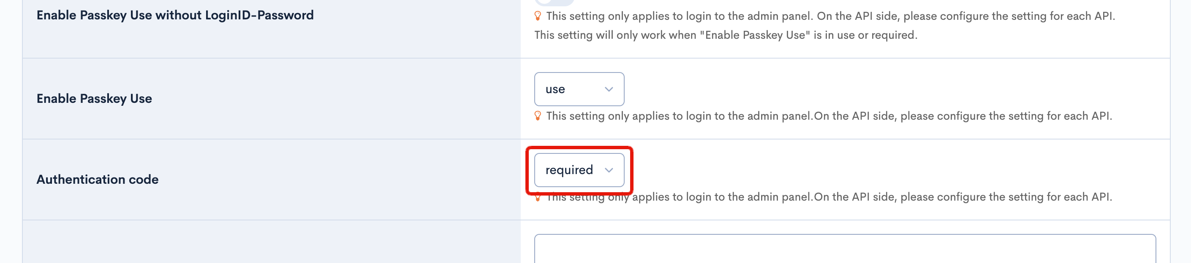Click the dropdown arrow inside the red highlighted box
1191x263 pixels.
(609, 170)
